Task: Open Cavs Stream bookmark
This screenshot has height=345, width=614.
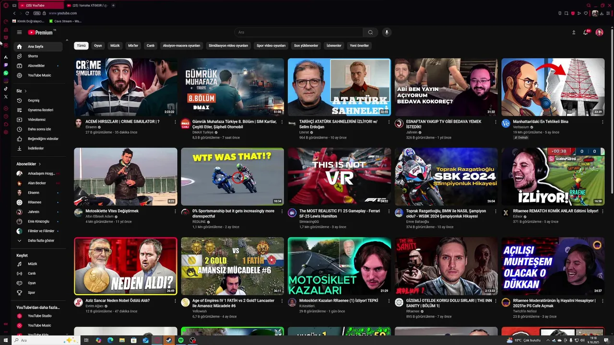Action: (66, 21)
